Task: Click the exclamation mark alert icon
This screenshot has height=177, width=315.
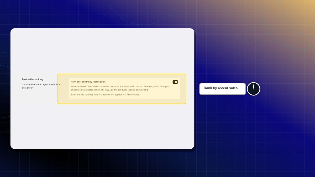Action: 253,89
